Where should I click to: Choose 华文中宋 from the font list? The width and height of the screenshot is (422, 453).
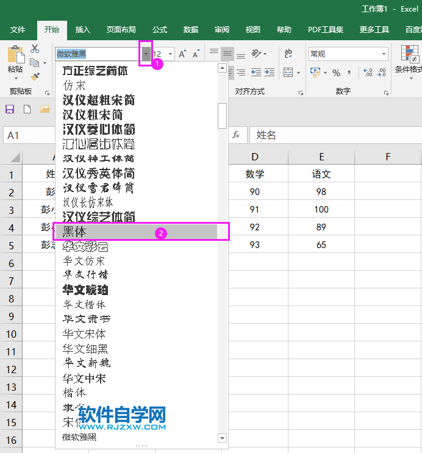[x=136, y=378]
